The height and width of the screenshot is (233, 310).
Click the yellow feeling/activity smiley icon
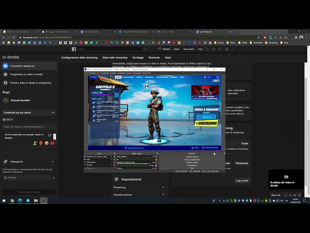pyautogui.click(x=46, y=143)
